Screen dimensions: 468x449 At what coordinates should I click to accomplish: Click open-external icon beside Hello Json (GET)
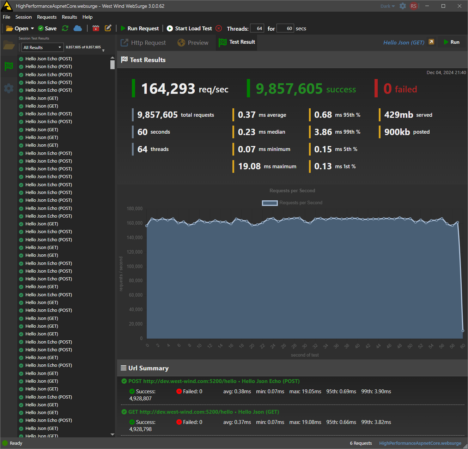[431, 42]
